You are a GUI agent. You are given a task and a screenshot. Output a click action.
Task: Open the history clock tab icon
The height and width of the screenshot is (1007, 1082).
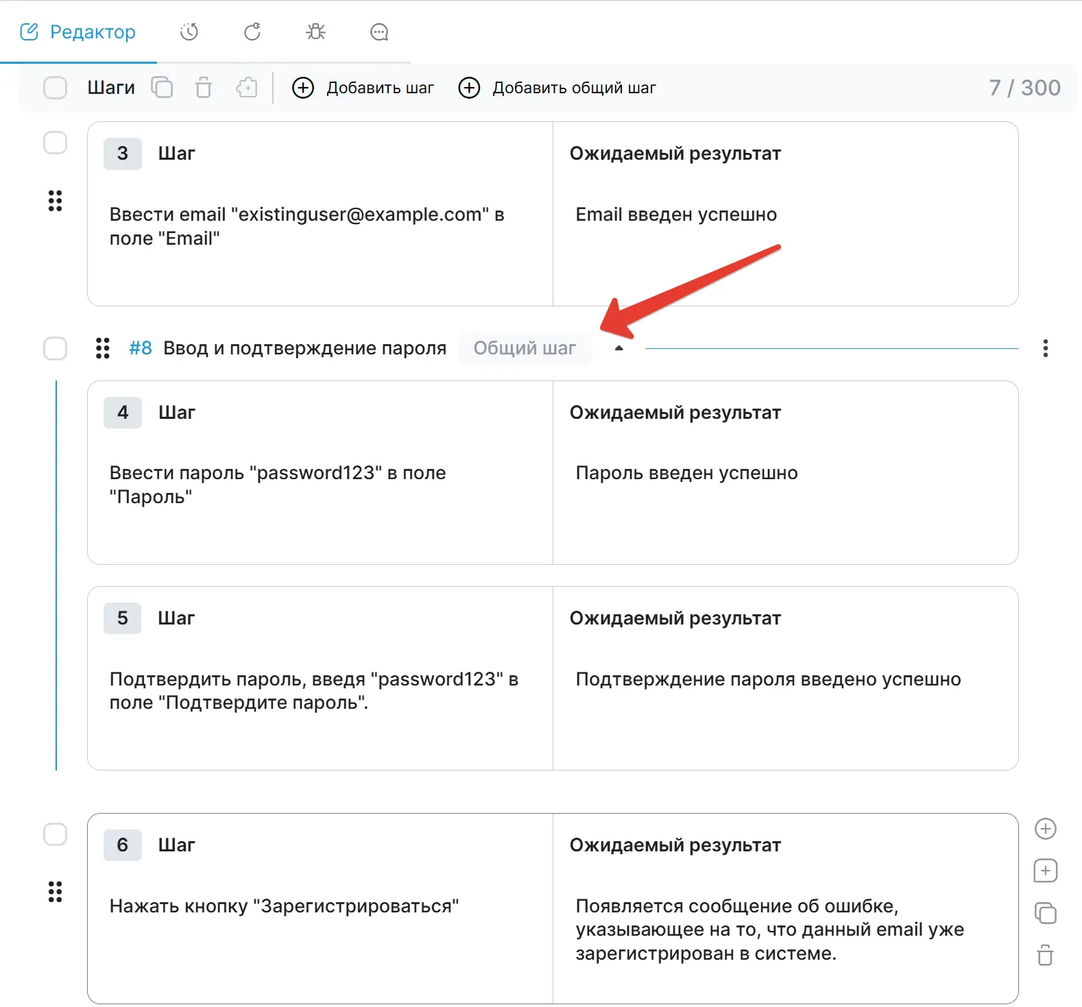[x=189, y=32]
